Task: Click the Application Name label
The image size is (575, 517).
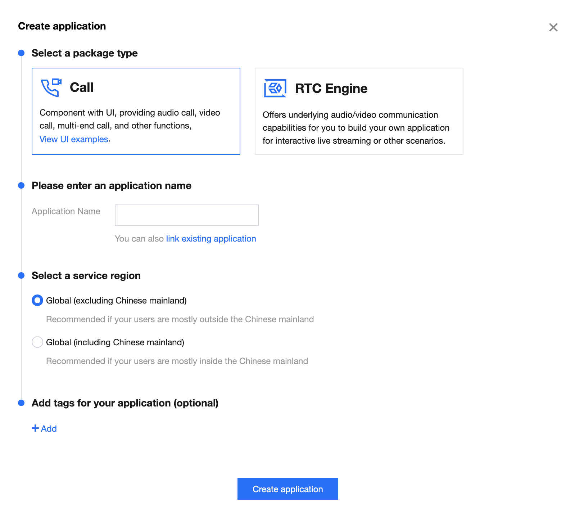Action: [x=66, y=211]
